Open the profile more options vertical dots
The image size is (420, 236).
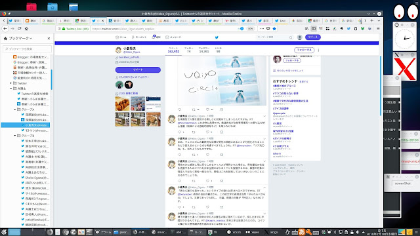point(318,50)
